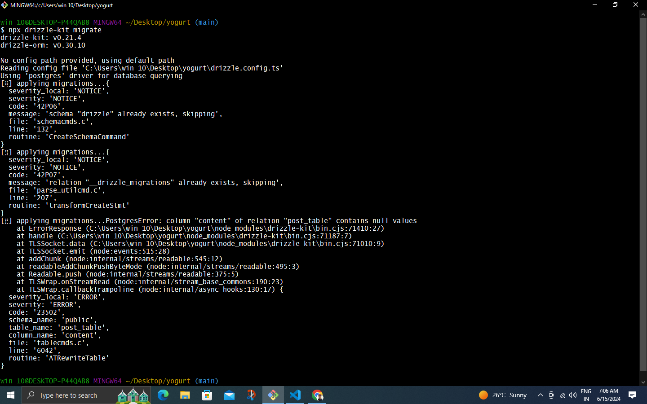Click the "Using 'postgres' driver" line
The height and width of the screenshot is (404, 647).
click(x=91, y=76)
